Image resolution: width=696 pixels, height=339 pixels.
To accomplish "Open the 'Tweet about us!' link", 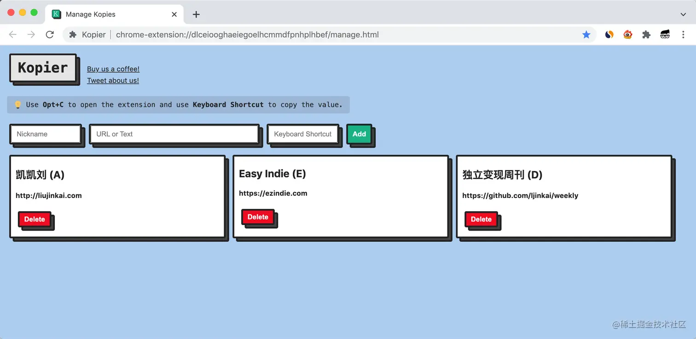I will pos(113,80).
